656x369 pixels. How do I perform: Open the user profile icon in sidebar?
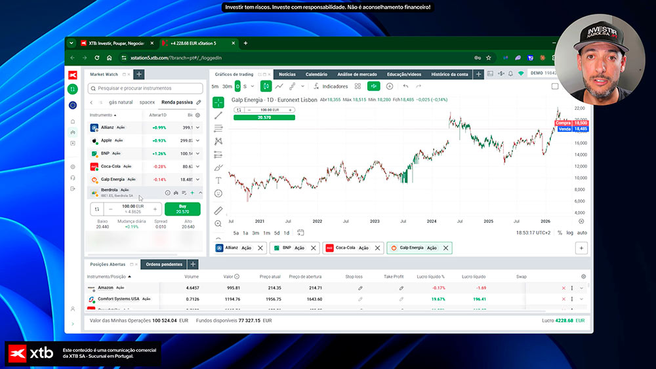point(73,309)
